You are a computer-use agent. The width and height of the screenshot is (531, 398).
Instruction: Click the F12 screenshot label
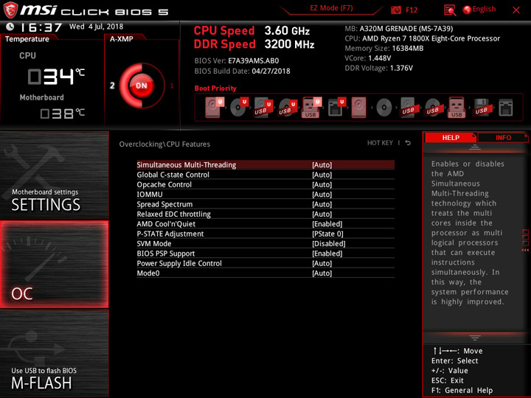click(412, 10)
